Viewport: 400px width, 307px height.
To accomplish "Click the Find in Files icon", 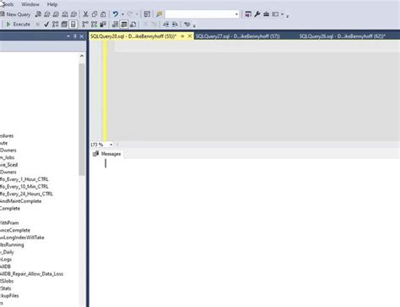I will [159, 14].
